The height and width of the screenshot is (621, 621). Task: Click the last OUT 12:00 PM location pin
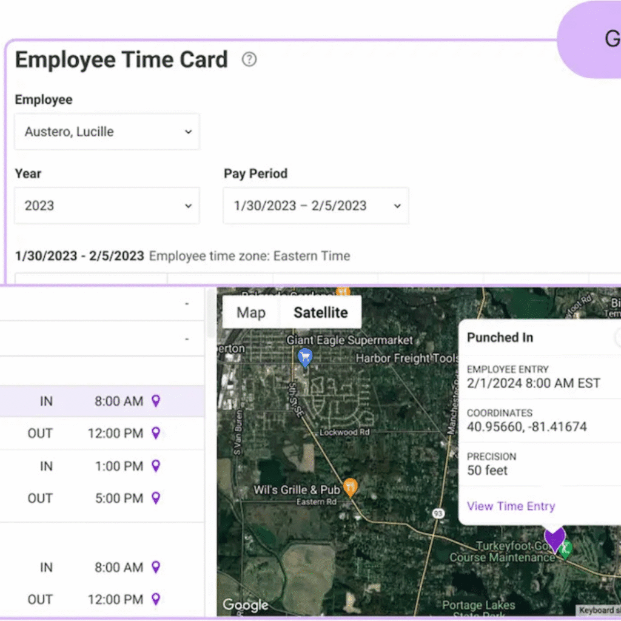156,599
